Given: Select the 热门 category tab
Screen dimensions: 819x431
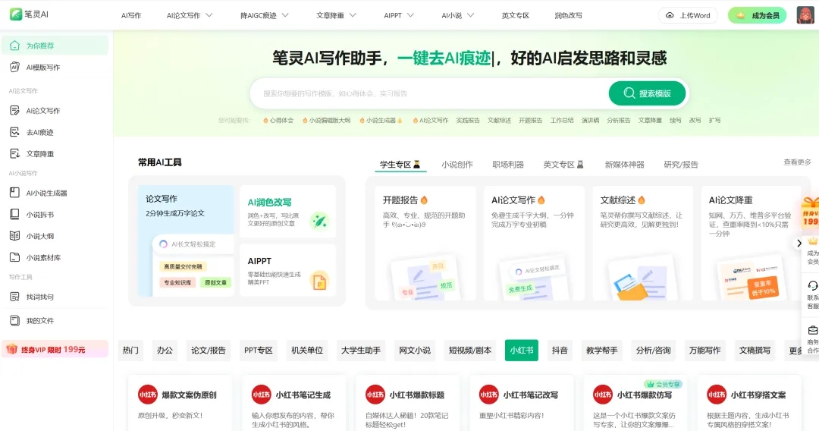Looking at the screenshot, I should pos(130,350).
